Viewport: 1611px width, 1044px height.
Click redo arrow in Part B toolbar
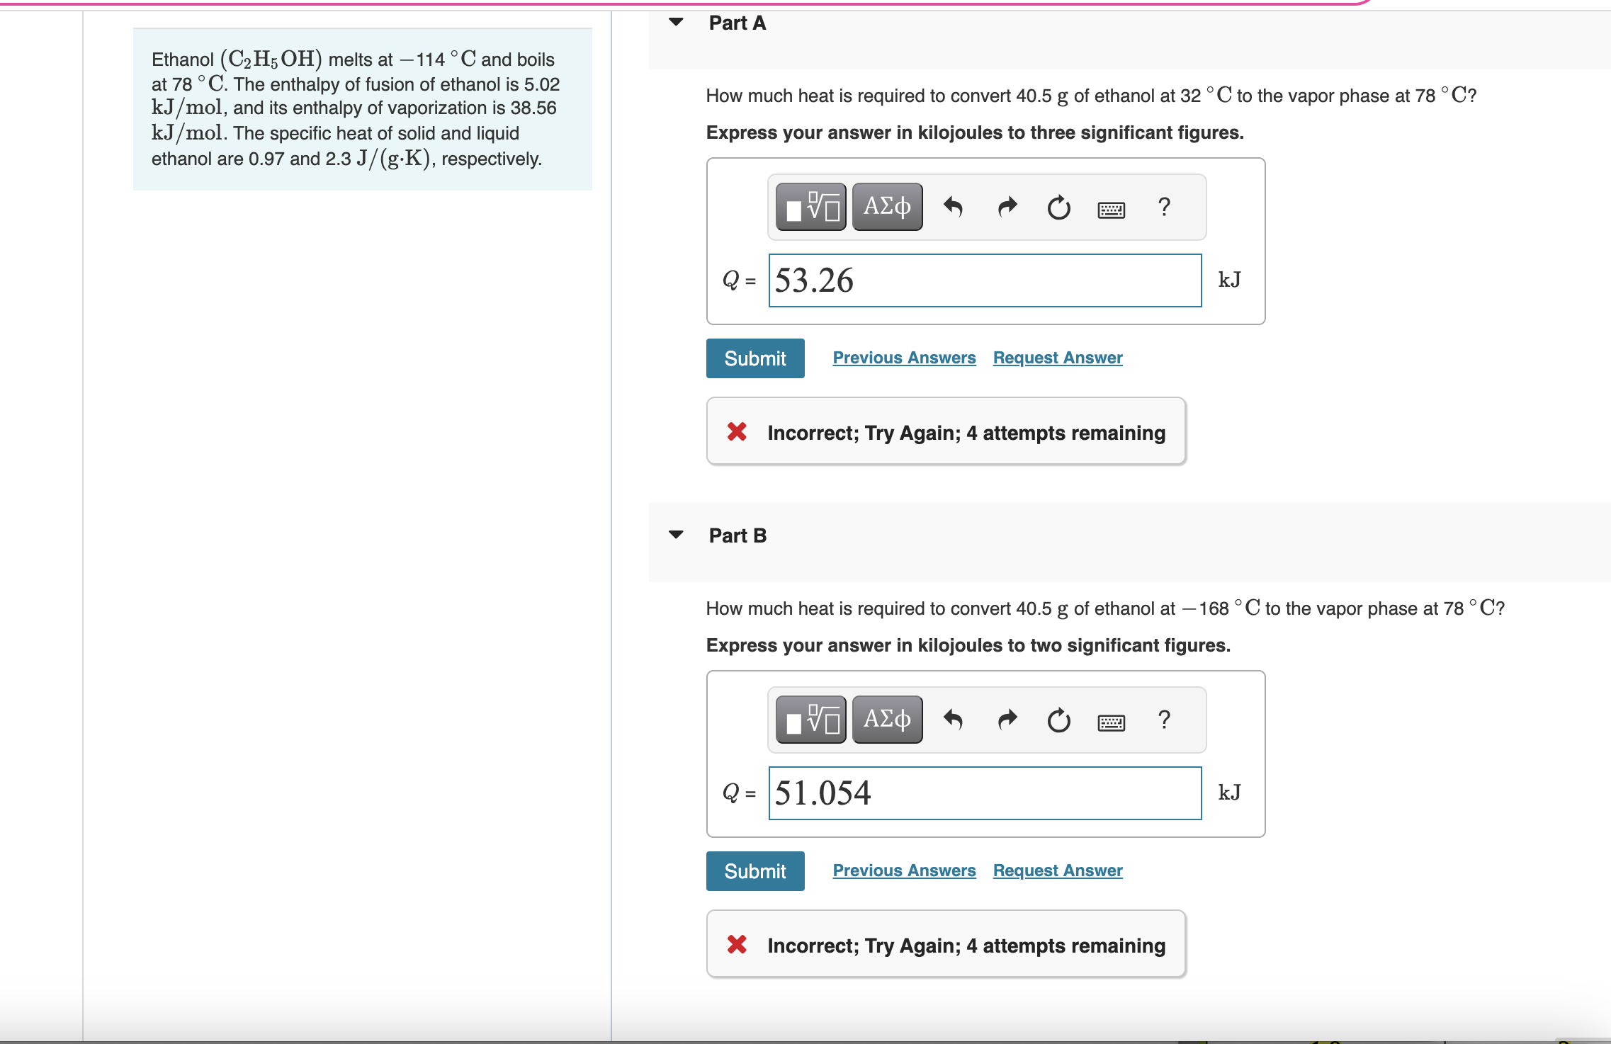(1007, 720)
